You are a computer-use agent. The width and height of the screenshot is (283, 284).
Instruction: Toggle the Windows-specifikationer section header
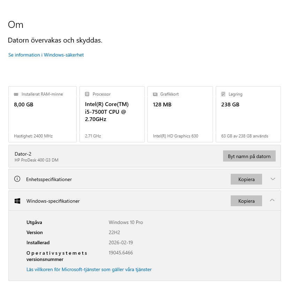click(145, 201)
